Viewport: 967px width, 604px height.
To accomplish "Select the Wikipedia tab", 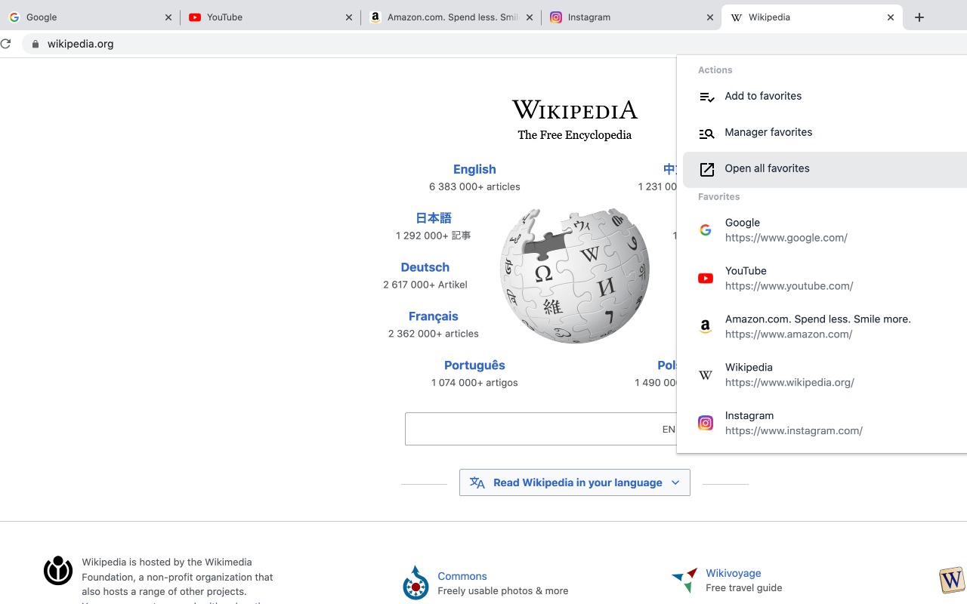I will coord(812,17).
